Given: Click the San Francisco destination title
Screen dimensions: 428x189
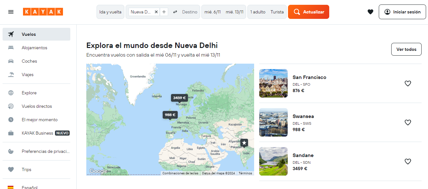Looking at the screenshot, I should pyautogui.click(x=309, y=77).
